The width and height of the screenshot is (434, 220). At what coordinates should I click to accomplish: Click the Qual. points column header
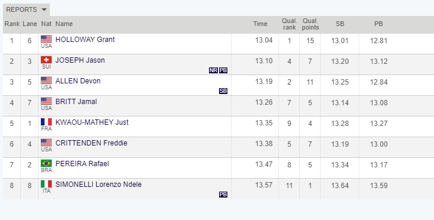[311, 24]
